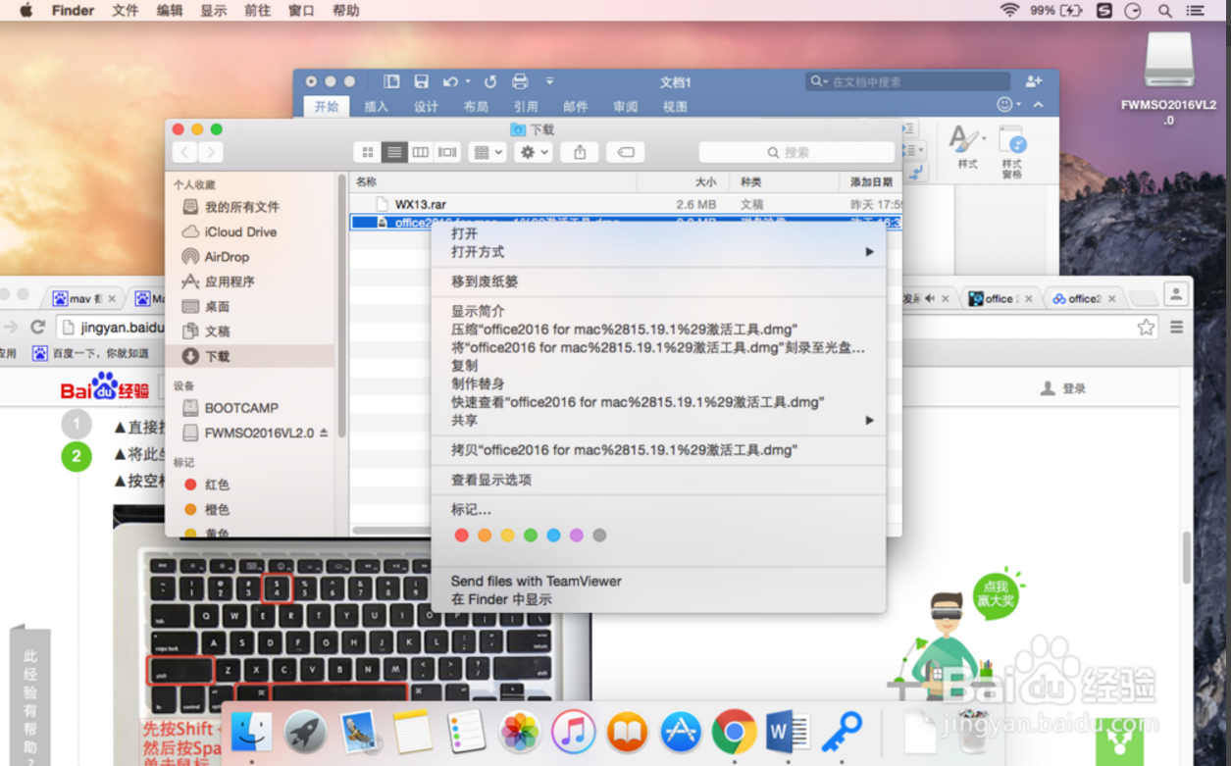Expand 共享 submenu in context menu
This screenshot has height=766, width=1231.
[x=658, y=420]
